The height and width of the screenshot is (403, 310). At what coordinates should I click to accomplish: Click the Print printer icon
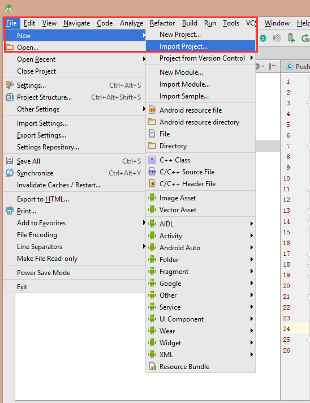[10, 211]
